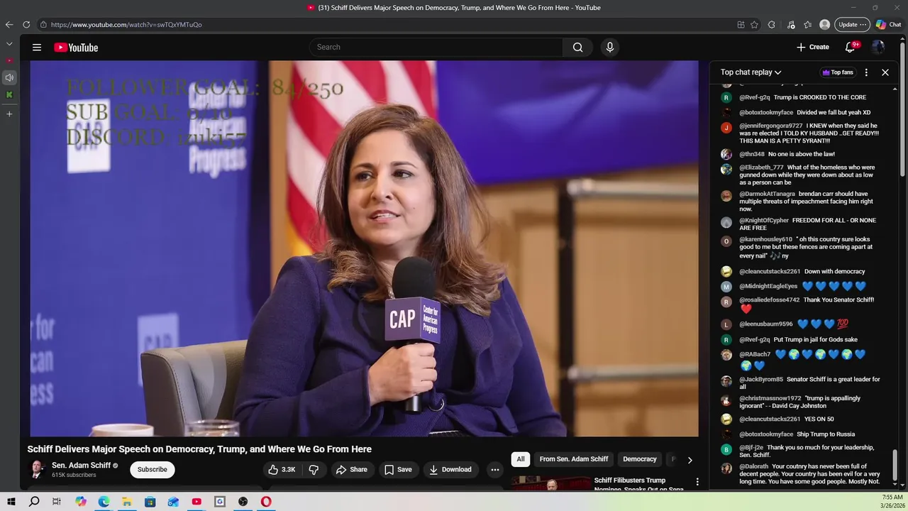Open the Opera browser from the taskbar
The height and width of the screenshot is (511, 908).
coord(266,502)
